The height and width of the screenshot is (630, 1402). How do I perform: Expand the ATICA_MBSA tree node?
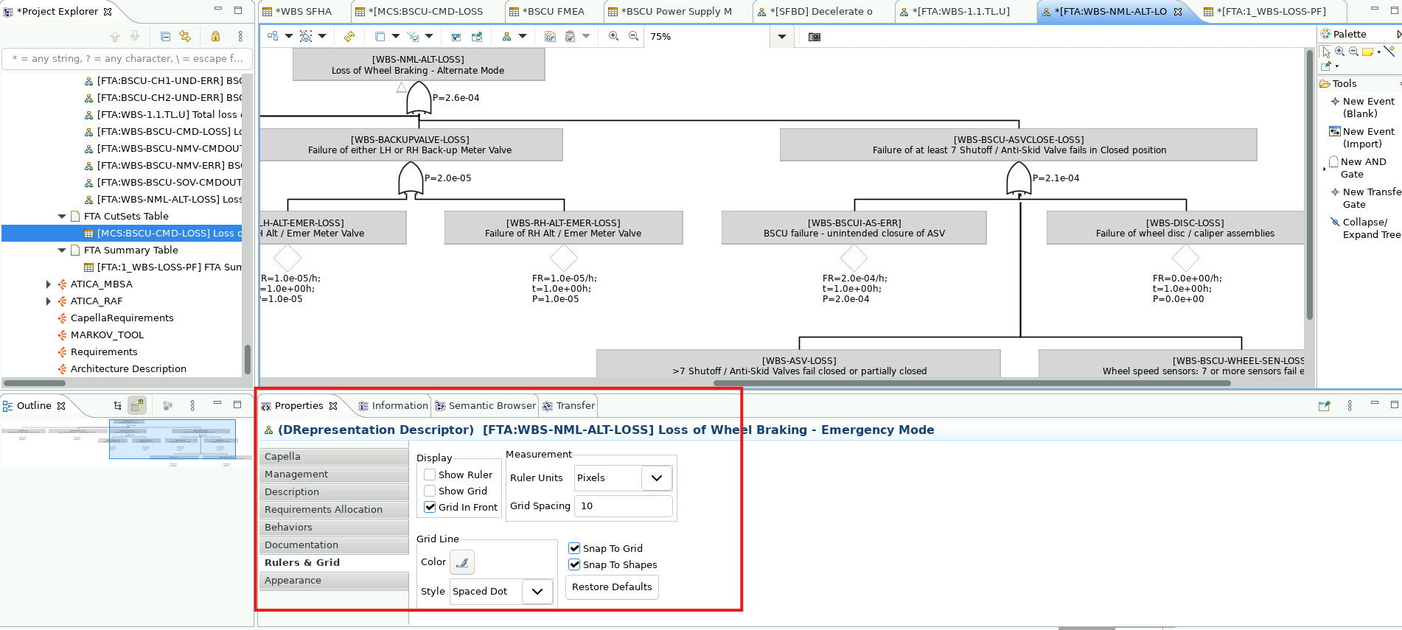coord(49,284)
